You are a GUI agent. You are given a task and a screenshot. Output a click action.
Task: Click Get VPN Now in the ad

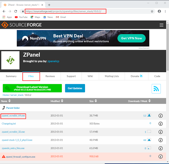[x=132, y=38]
